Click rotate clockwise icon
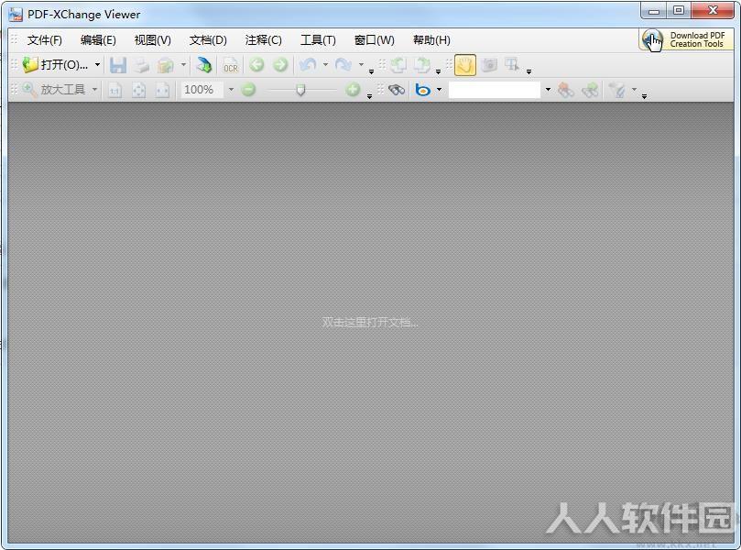The image size is (741, 550). coord(422,65)
